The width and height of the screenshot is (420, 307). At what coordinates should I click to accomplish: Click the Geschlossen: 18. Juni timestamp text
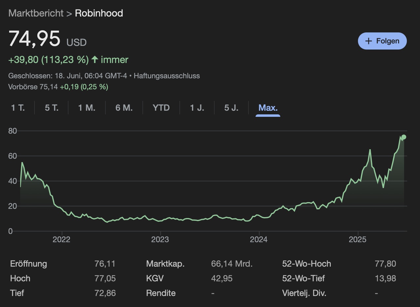(x=68, y=76)
